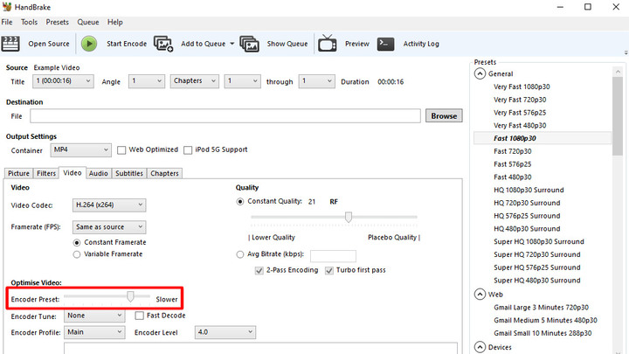Select Gmail Large 3 Minutes 720p30 preset
Image resolution: width=629 pixels, height=354 pixels.
(541, 308)
